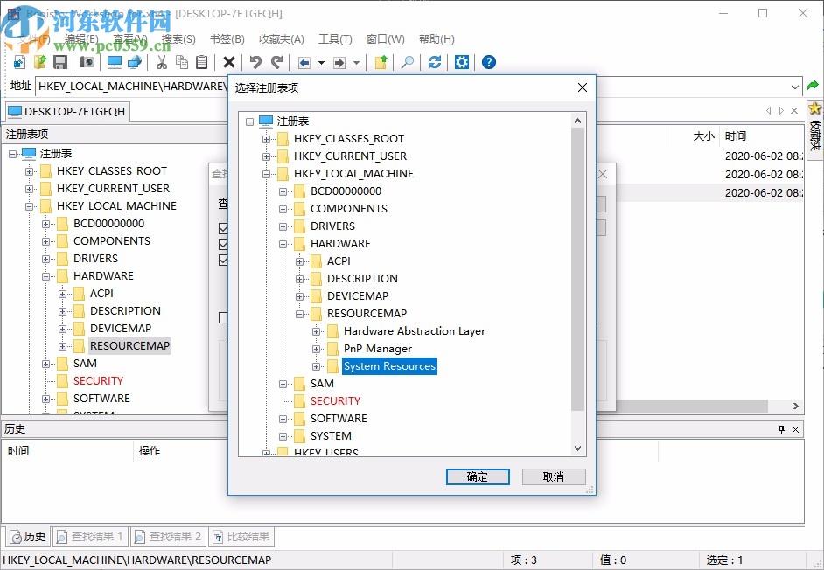Click the dialog tree vertical scrollbar thumb
Image resolution: width=824 pixels, height=570 pixels.
[x=577, y=269]
